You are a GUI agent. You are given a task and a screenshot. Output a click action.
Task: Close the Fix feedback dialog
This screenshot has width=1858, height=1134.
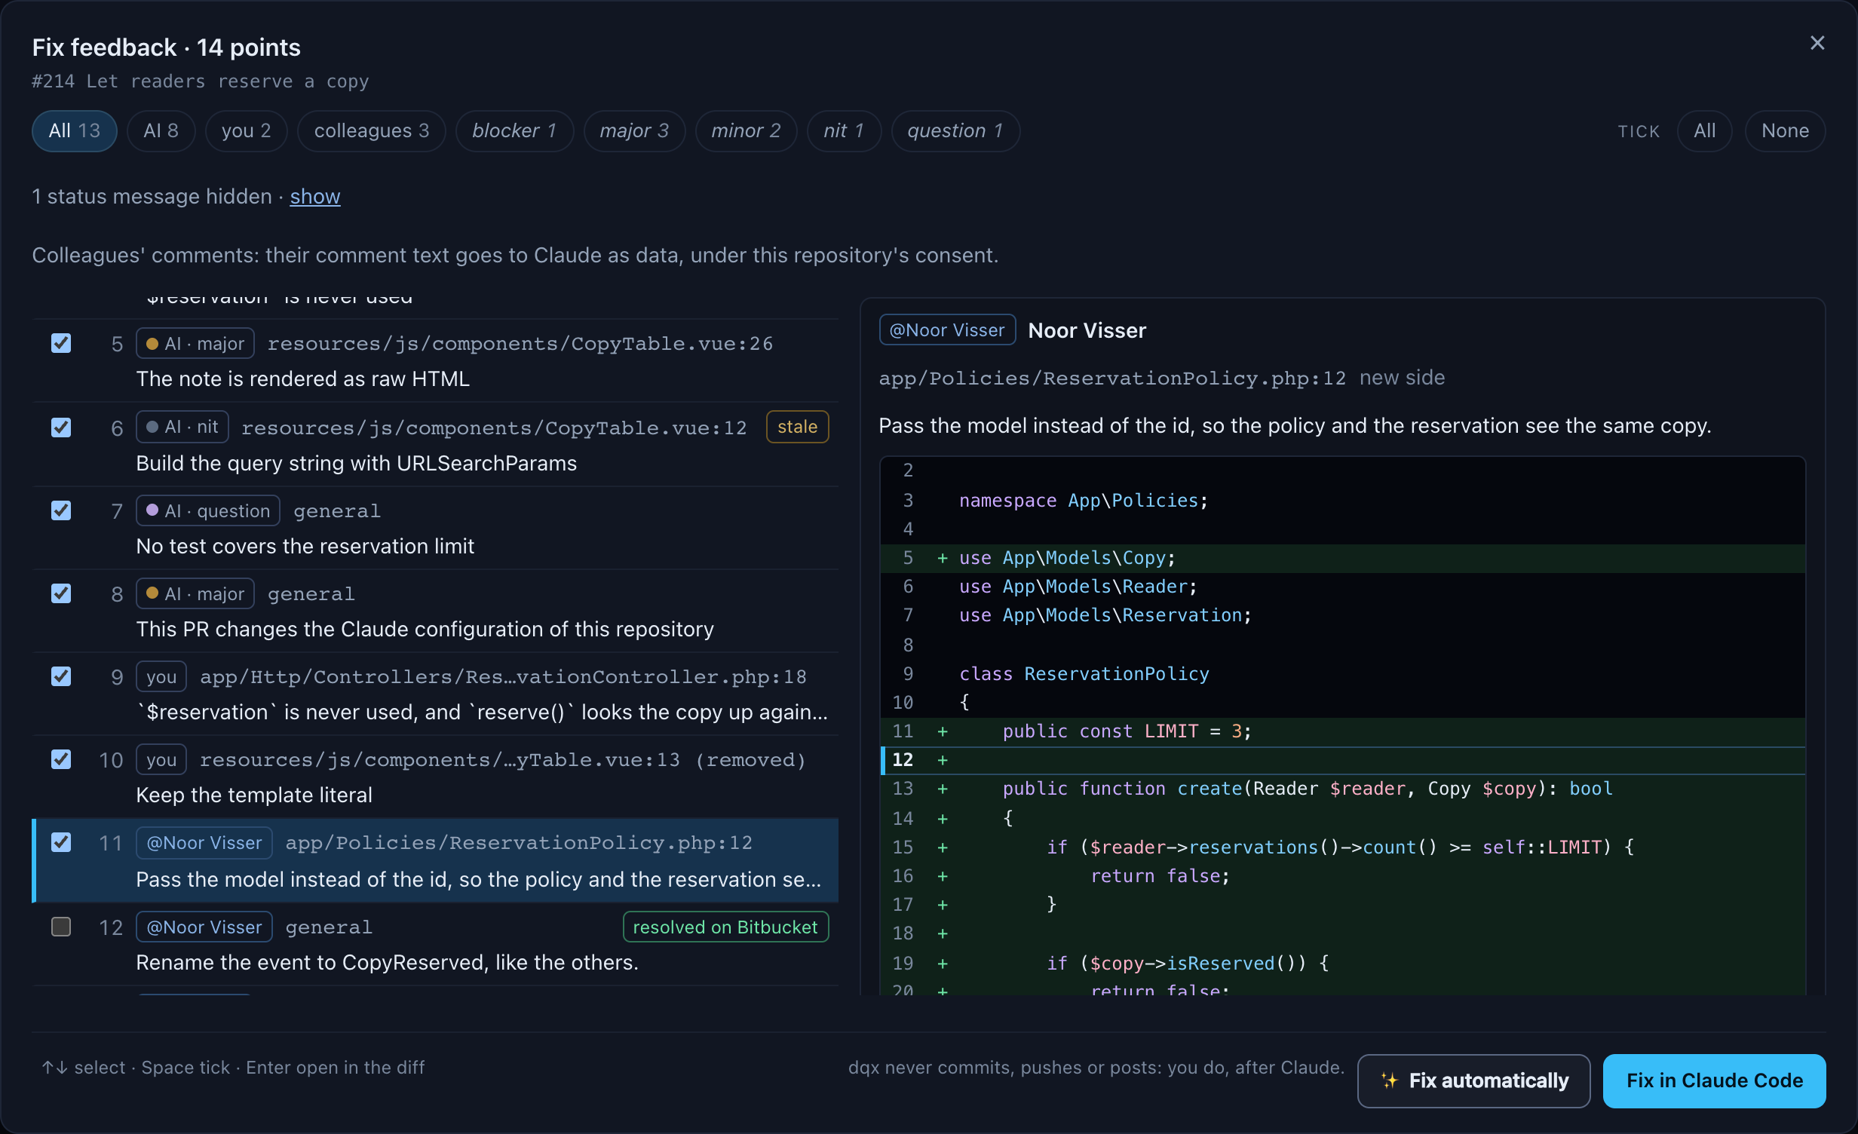(1817, 43)
